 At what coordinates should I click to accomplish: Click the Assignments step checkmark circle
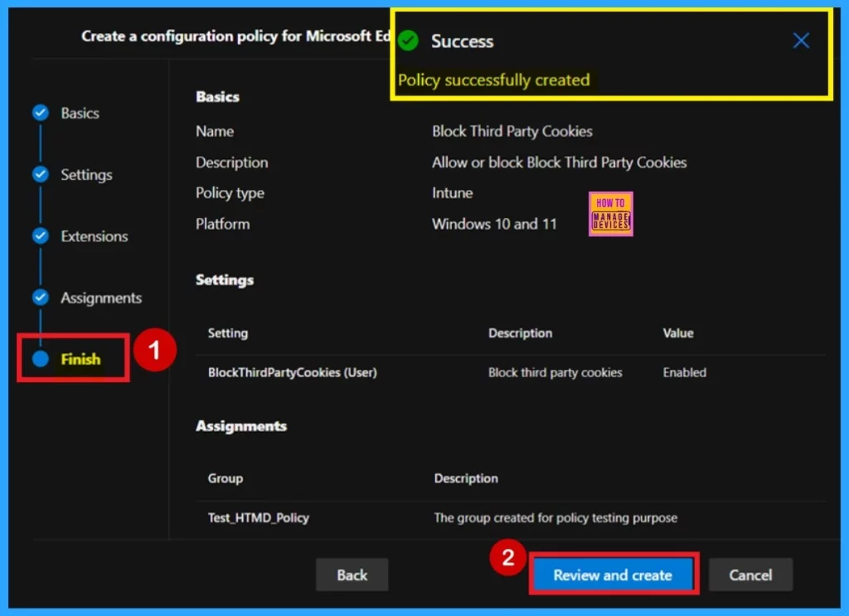[41, 297]
